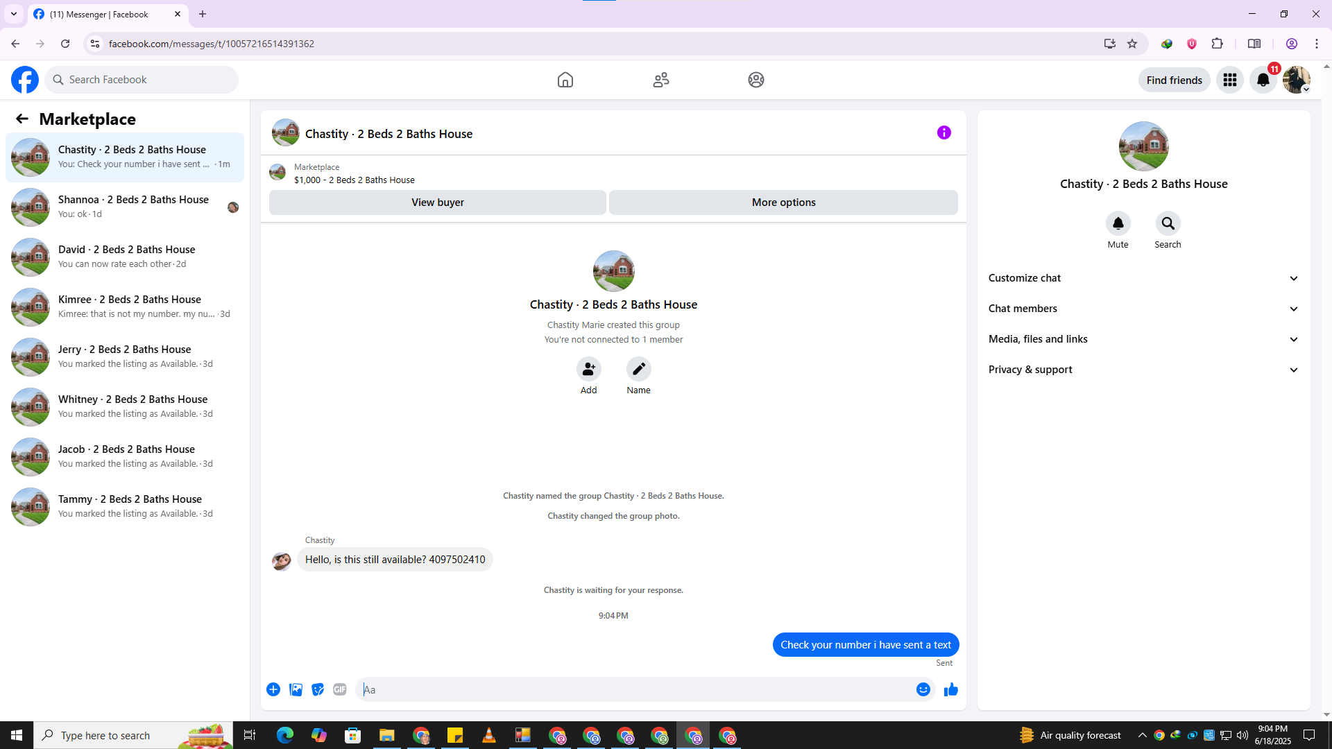
Task: Open the tab search dropdown arrow
Action: [x=14, y=14]
